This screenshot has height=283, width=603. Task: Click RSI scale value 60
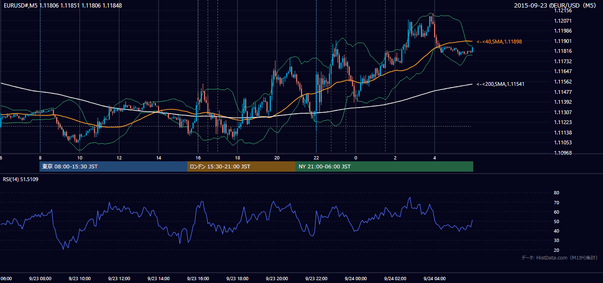[x=556, y=212]
